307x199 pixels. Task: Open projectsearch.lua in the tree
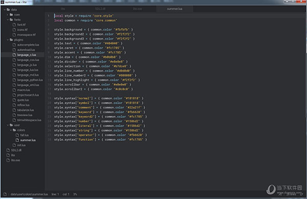click(x=28, y=95)
